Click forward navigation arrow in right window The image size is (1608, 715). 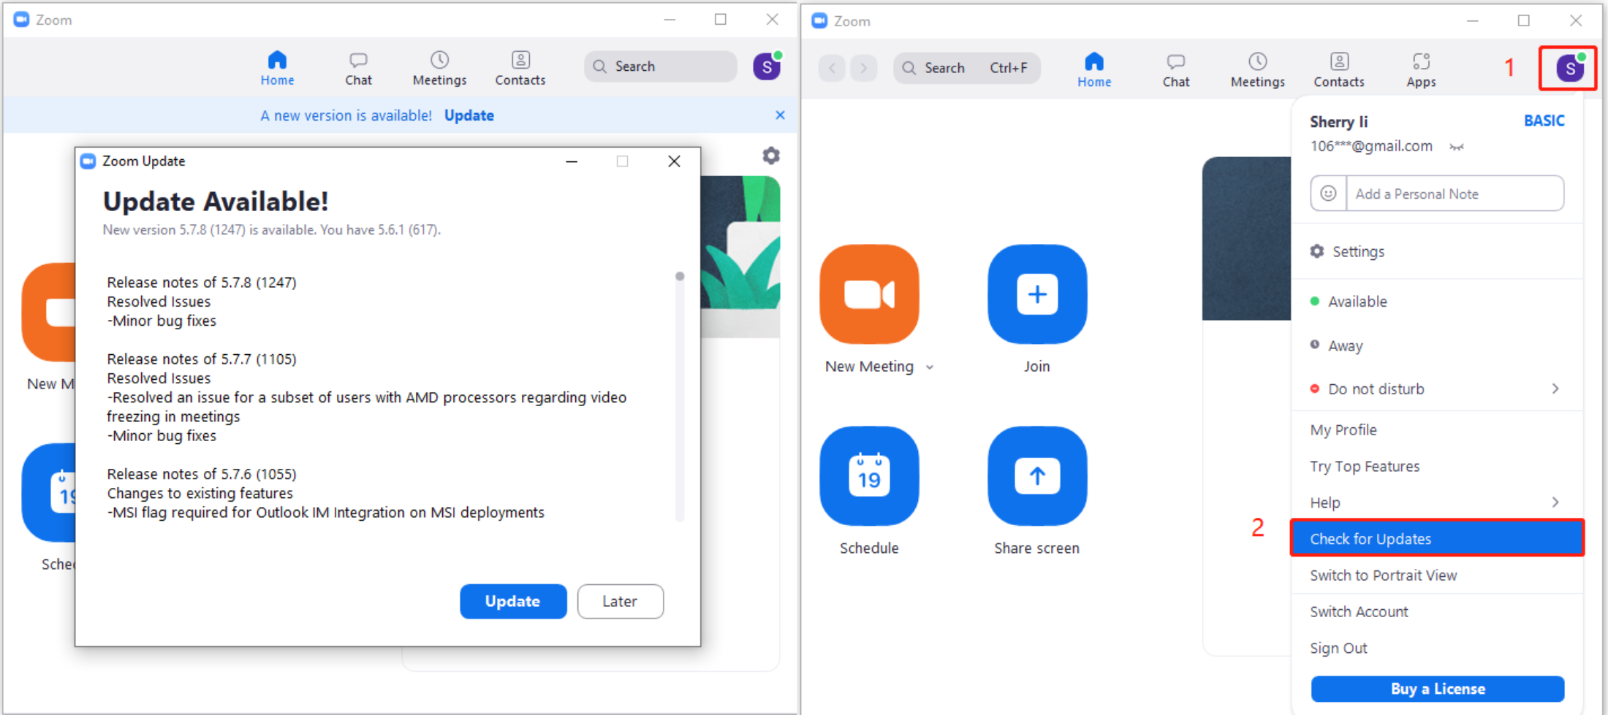[863, 68]
